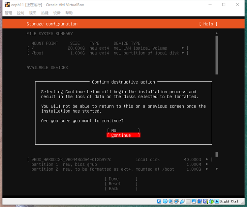Select the Back button
This screenshot has width=247, height=207.
pyautogui.click(x=121, y=189)
